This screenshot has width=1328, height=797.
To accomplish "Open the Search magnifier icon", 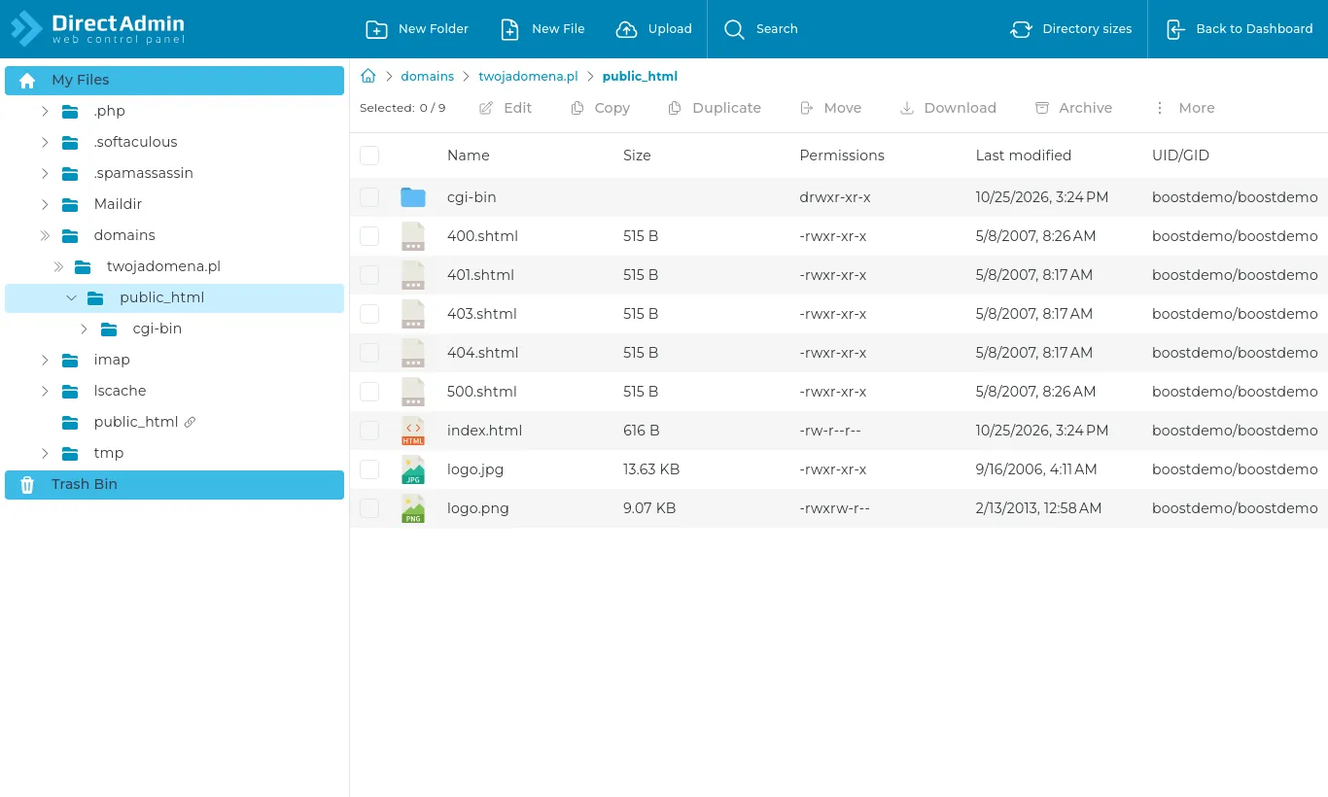I will pyautogui.click(x=734, y=29).
